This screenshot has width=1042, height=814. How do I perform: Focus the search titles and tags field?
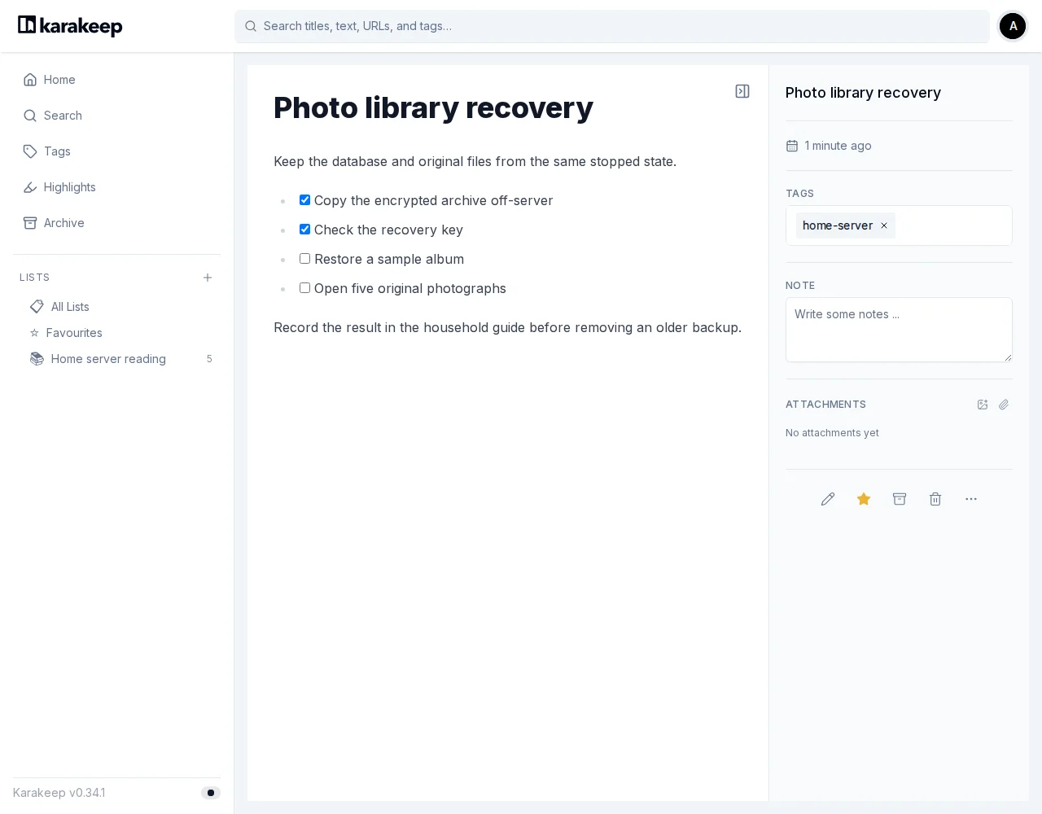[612, 26]
